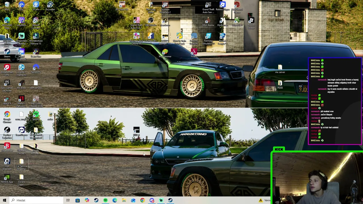Image resolution: width=363 pixels, height=204 pixels.
Task: Open the ExLoader shortcut
Action: point(50,6)
